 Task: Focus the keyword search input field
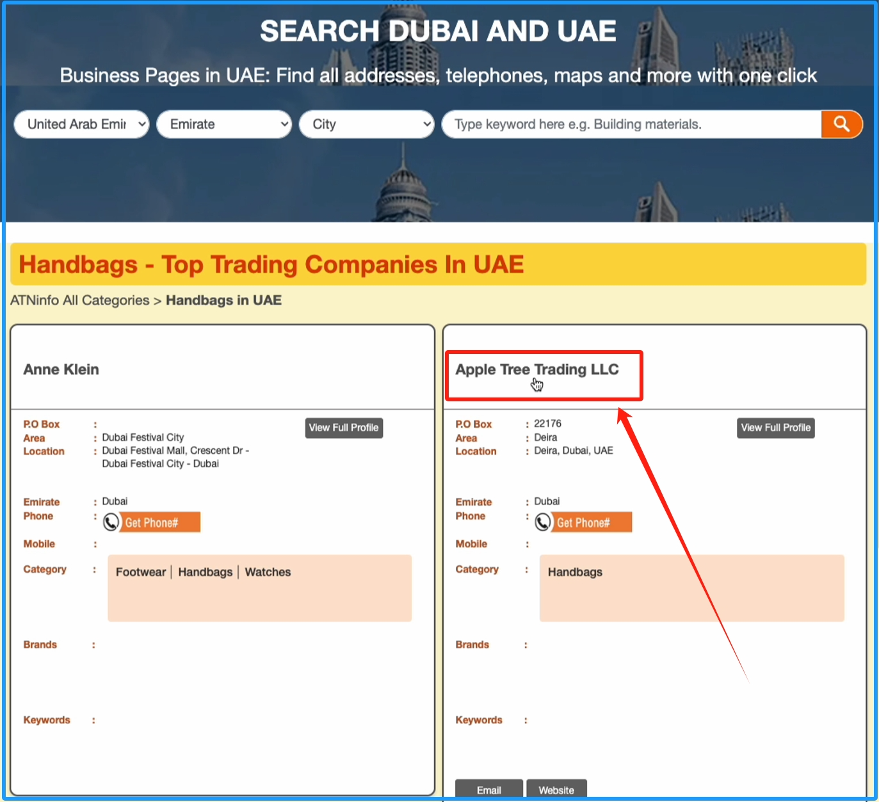(x=632, y=124)
